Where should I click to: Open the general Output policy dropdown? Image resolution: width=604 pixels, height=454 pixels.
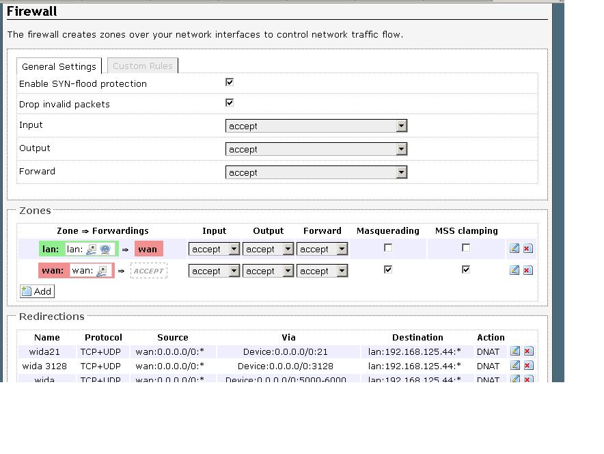pyautogui.click(x=316, y=149)
